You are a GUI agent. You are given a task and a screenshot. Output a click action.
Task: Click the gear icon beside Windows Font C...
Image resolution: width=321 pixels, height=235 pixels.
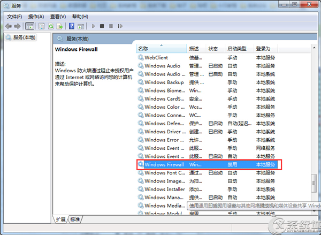tap(140, 172)
